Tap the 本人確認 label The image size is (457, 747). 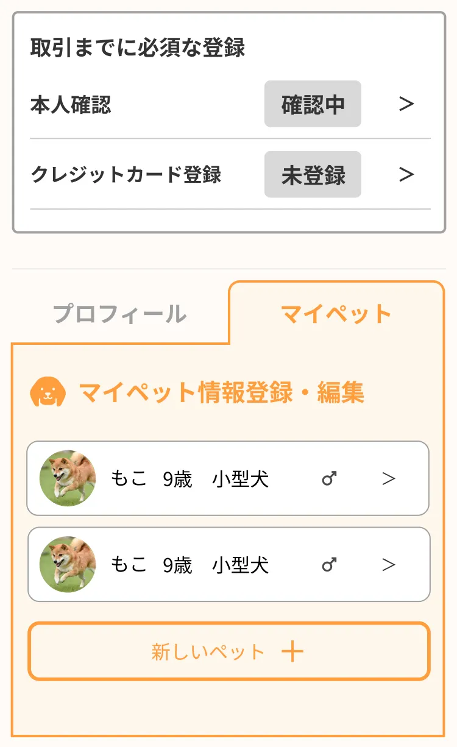[71, 105]
